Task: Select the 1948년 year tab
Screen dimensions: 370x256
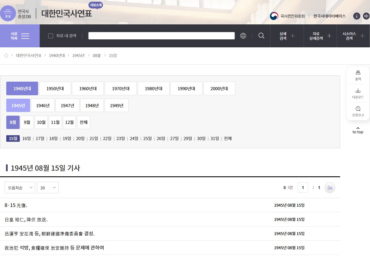Action: (x=92, y=105)
